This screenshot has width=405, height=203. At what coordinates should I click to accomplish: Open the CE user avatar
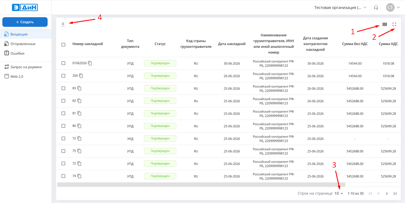[x=390, y=7]
